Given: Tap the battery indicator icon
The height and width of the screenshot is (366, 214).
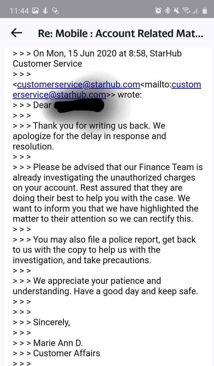Looking at the screenshot, I should 205,11.
